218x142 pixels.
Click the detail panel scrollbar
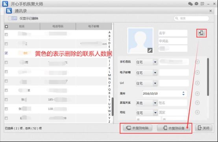tap(208, 77)
